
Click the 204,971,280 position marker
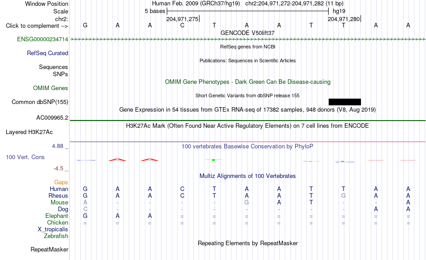tap(344, 19)
